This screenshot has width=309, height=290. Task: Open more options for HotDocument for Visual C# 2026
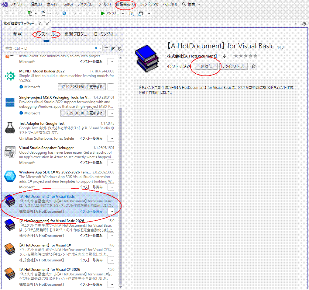click(x=111, y=285)
